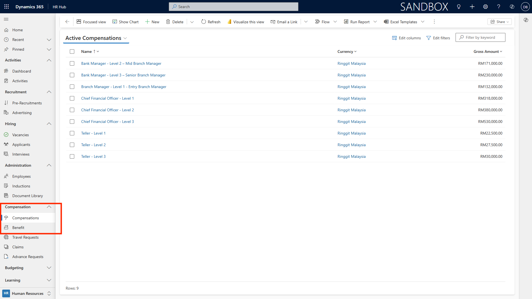Open Bank Manager - Level 3 record link
Image resolution: width=532 pixels, height=299 pixels.
click(123, 75)
